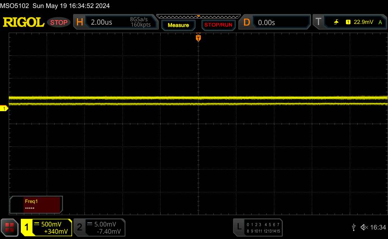Open the red four-square function menu icon
The image size is (388, 239).
9,227
